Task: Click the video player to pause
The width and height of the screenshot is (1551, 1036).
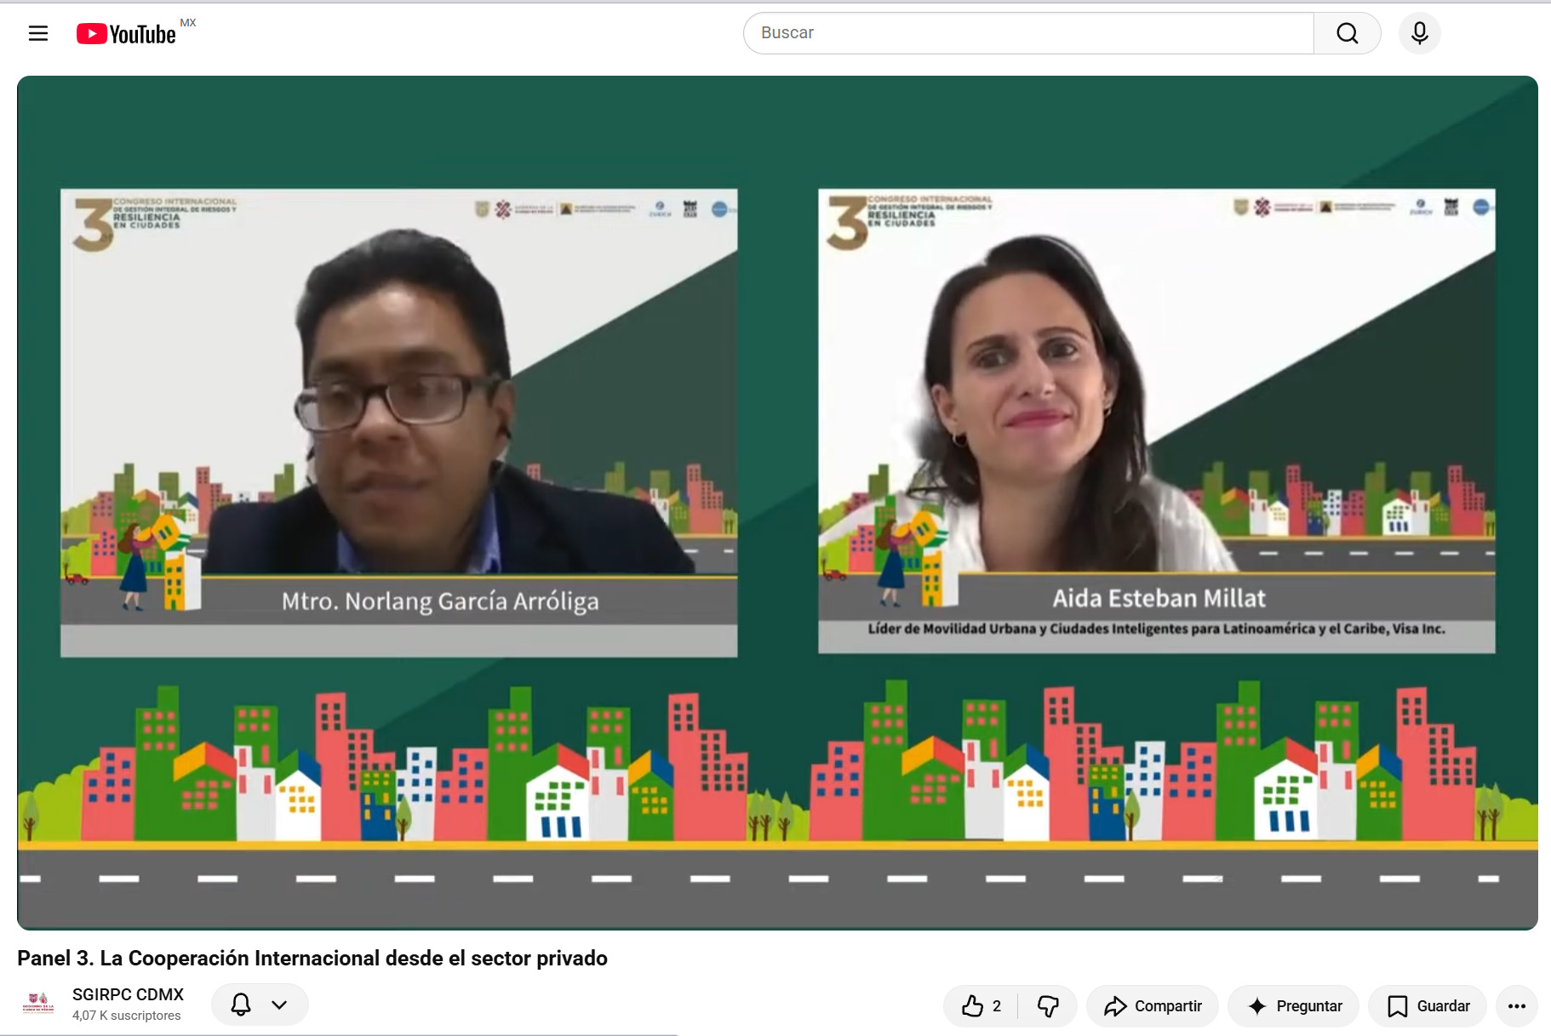Action: [777, 502]
